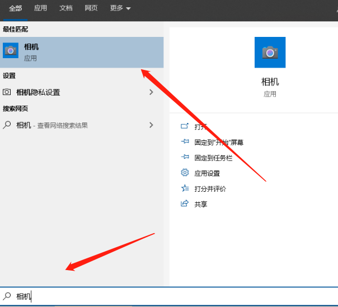Click the 设置 section heading
Image resolution: width=338 pixels, height=307 pixels.
[9, 75]
